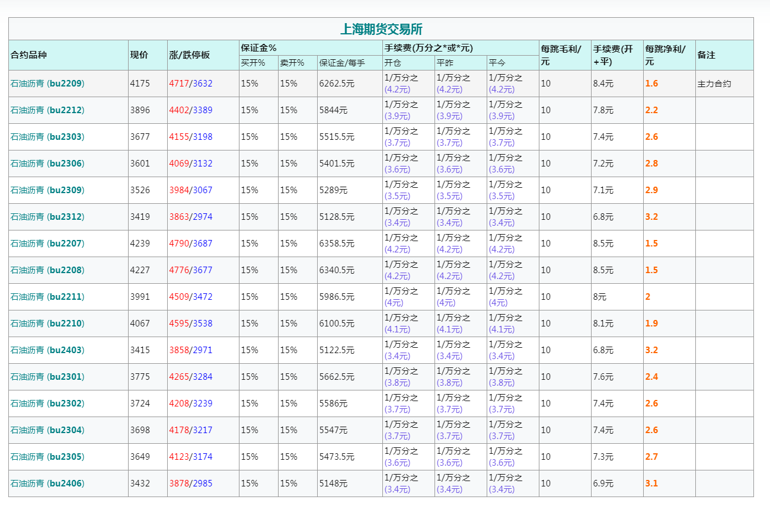Open the 石油沥青 (bu2212) contract link
Image resolution: width=770 pixels, height=506 pixels.
47,110
